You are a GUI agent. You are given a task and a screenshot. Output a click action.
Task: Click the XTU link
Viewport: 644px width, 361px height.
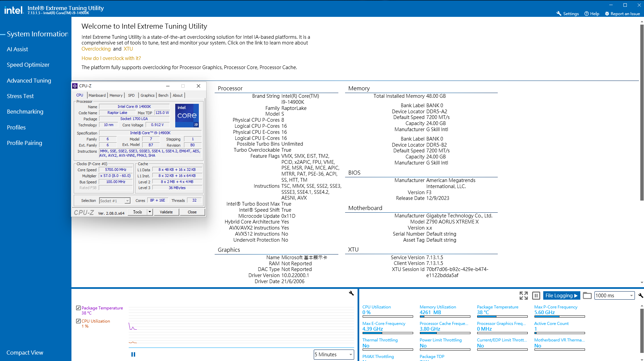point(128,49)
